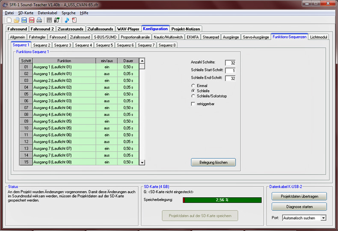
Task: Click the Anzahl Schritte input field
Action: coord(230,63)
